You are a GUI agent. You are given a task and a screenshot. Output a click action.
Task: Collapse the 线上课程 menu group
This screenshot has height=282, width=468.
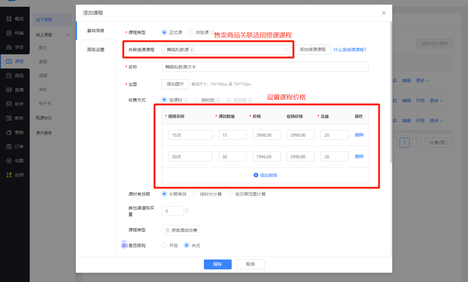point(68,35)
